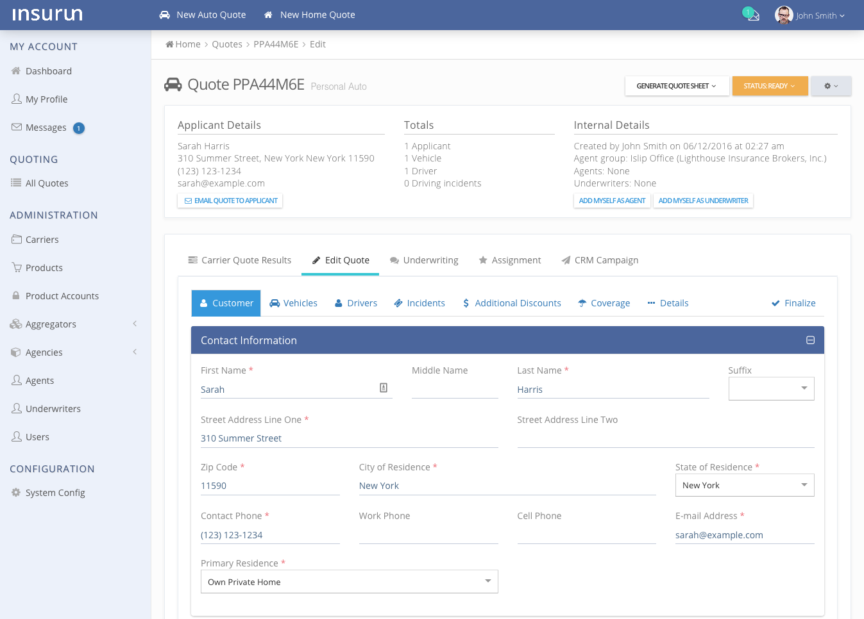
Task: Click the Agencies cube icon
Action: (x=16, y=352)
